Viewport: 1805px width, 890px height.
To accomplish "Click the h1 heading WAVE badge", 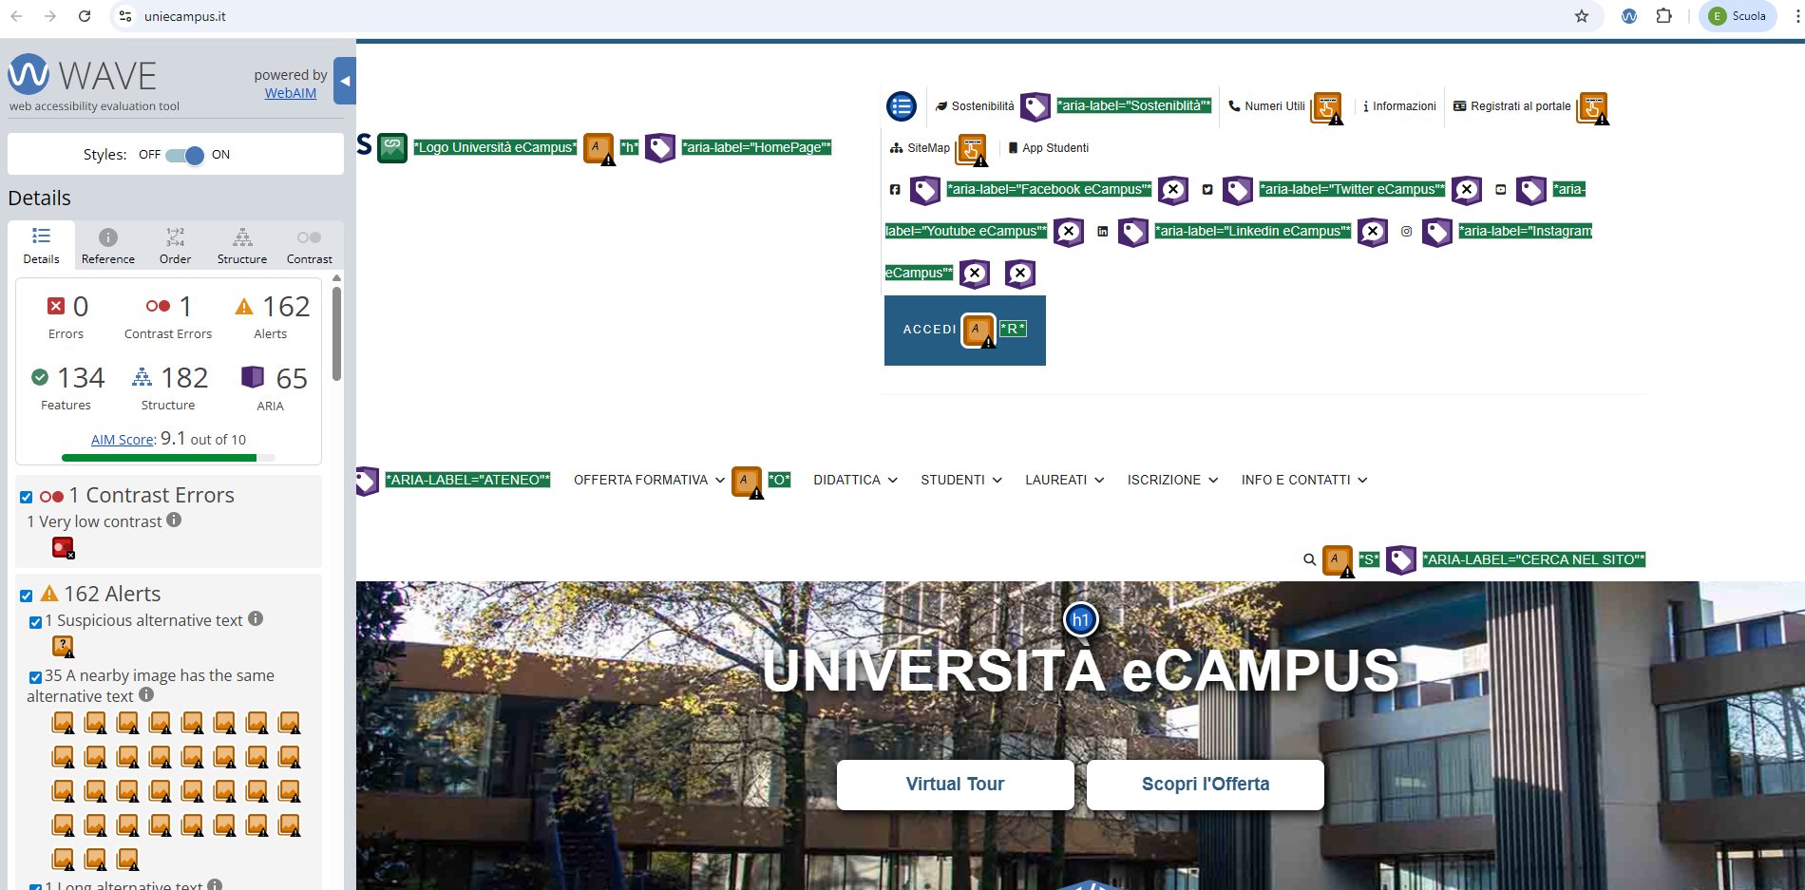I will (x=1081, y=620).
